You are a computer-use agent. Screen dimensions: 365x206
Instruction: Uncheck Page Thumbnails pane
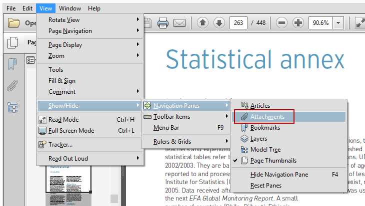click(289, 161)
